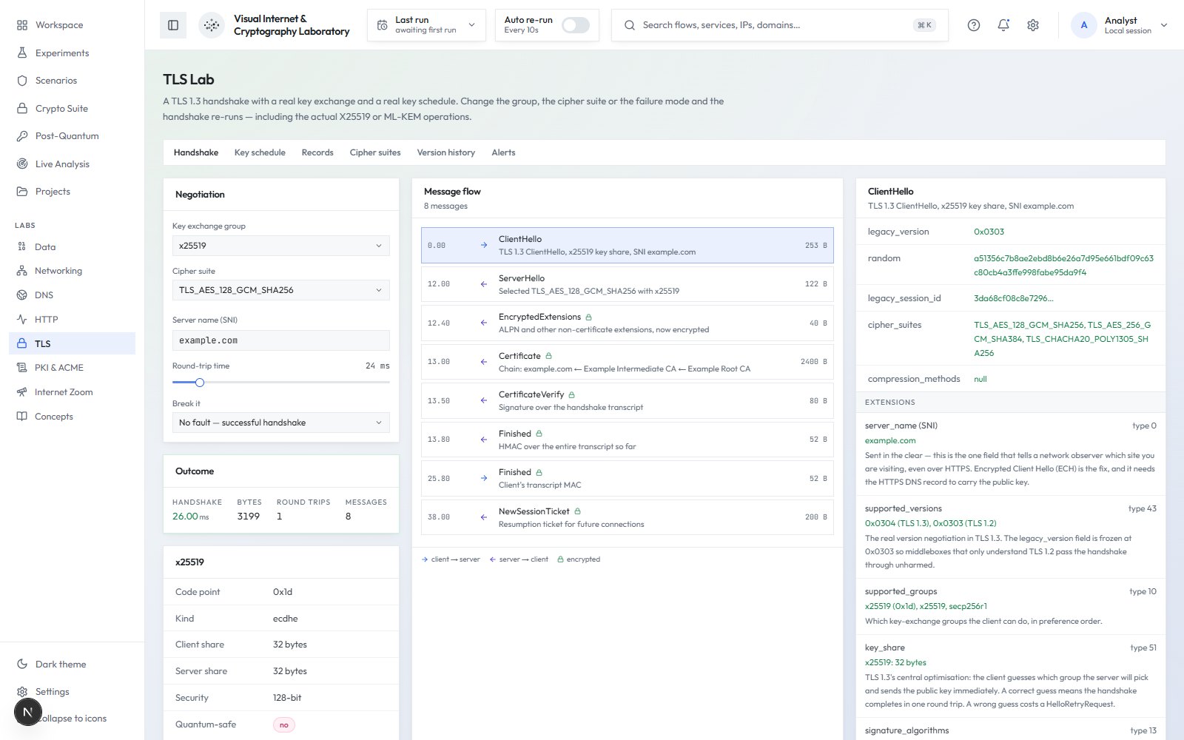The width and height of the screenshot is (1184, 740).
Task: Click the Server name (SNI) field
Action: pos(280,340)
